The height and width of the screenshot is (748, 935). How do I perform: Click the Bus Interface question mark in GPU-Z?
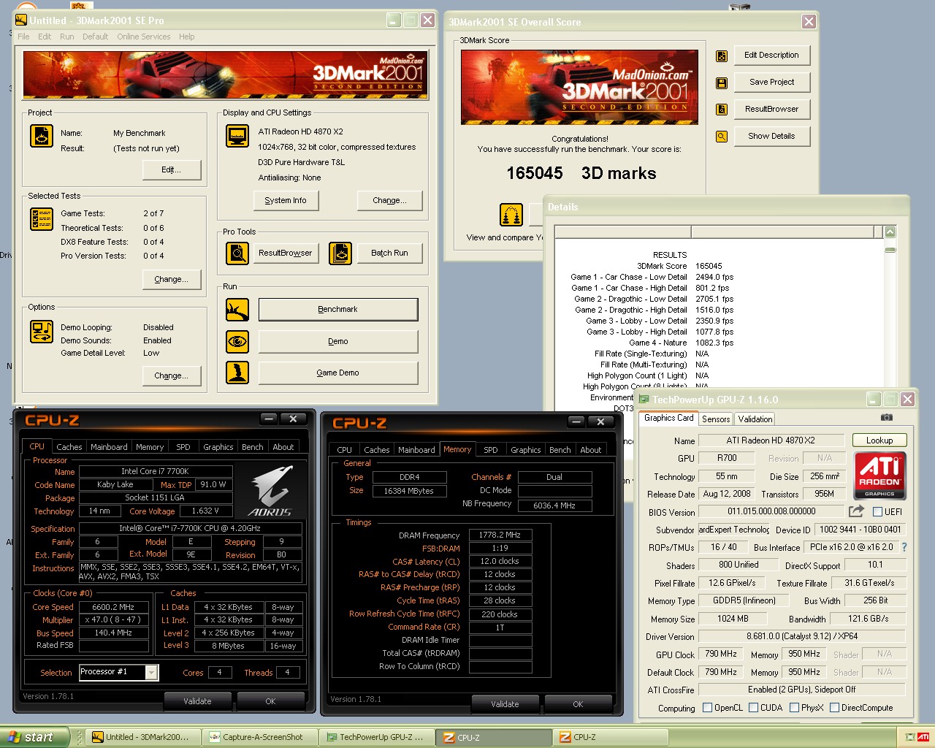pyautogui.click(x=904, y=547)
